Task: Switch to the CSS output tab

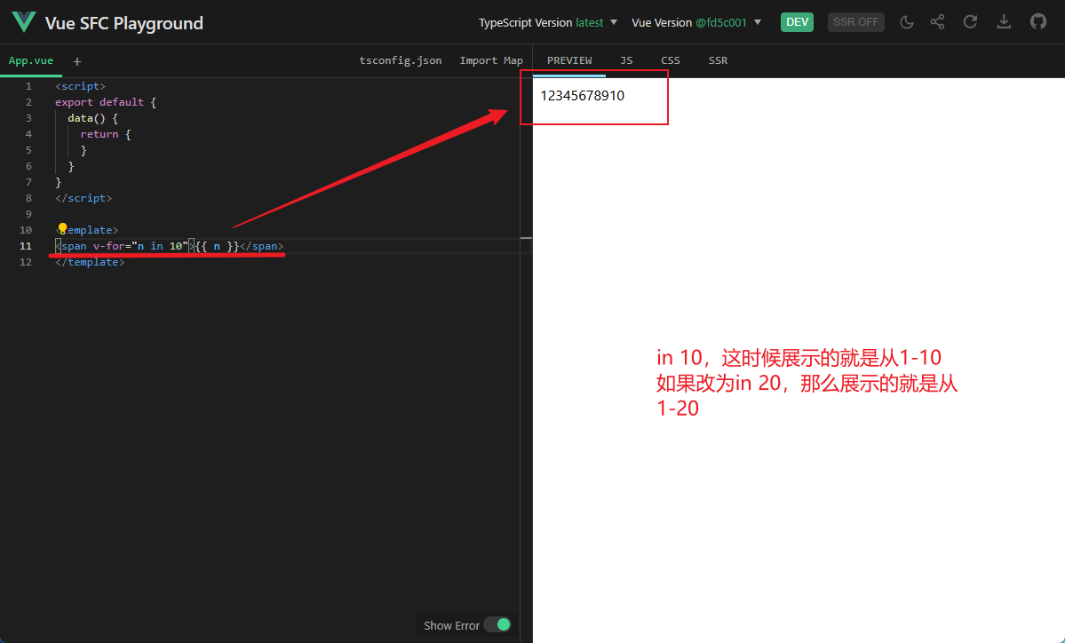Action: [x=671, y=60]
